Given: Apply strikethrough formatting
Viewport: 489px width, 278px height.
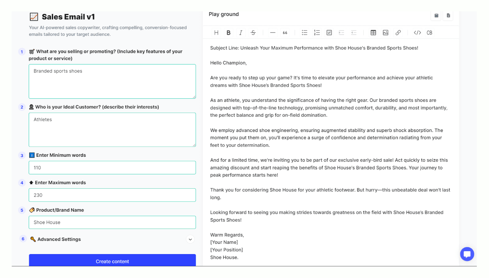Looking at the screenshot, I should [x=253, y=33].
